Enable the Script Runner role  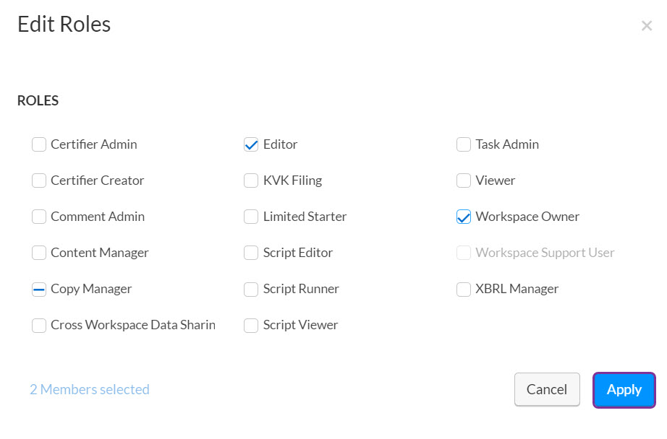(x=251, y=289)
